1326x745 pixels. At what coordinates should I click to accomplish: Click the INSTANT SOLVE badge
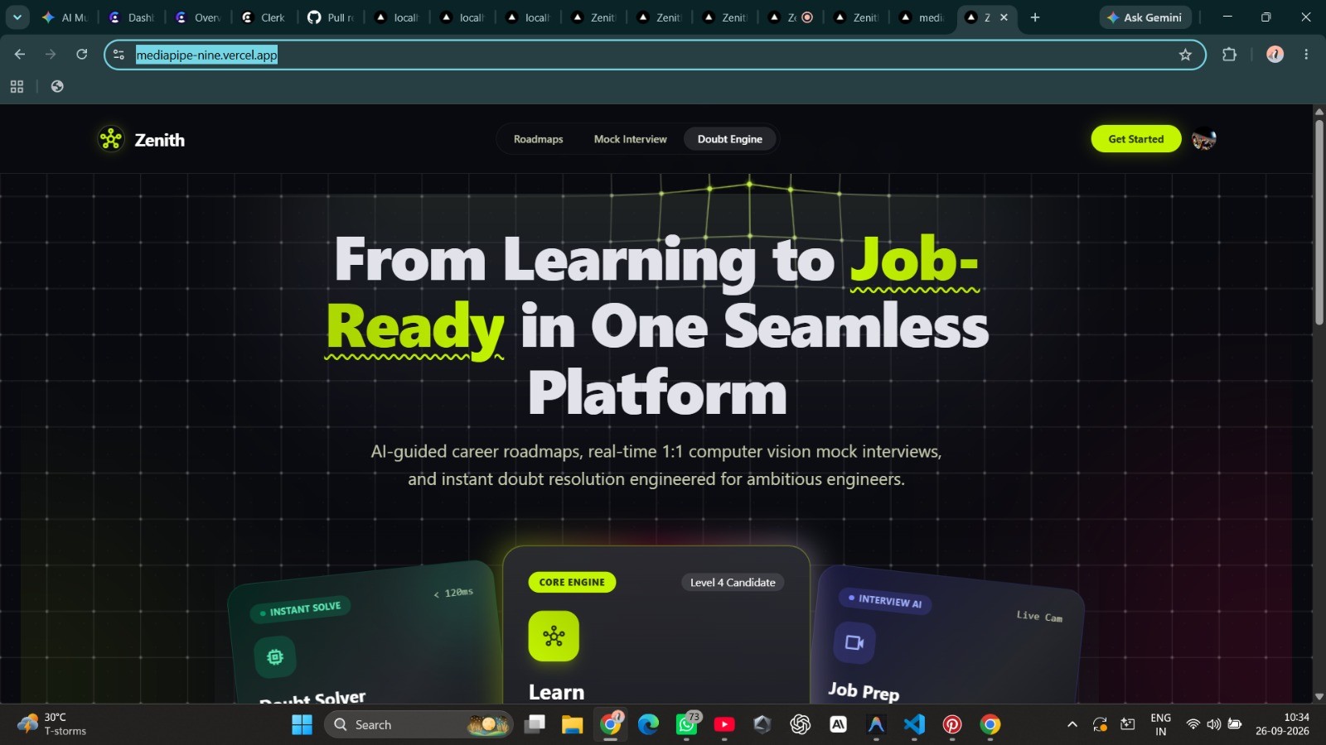tap(300, 610)
